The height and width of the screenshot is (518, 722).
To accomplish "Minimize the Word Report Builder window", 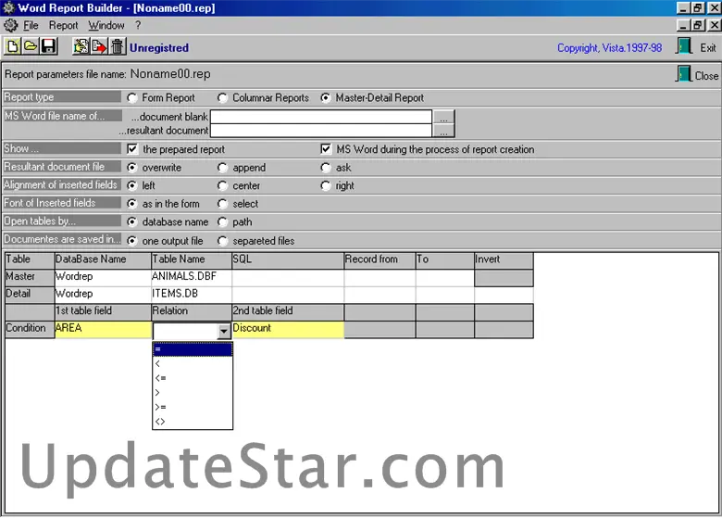I will (683, 7).
